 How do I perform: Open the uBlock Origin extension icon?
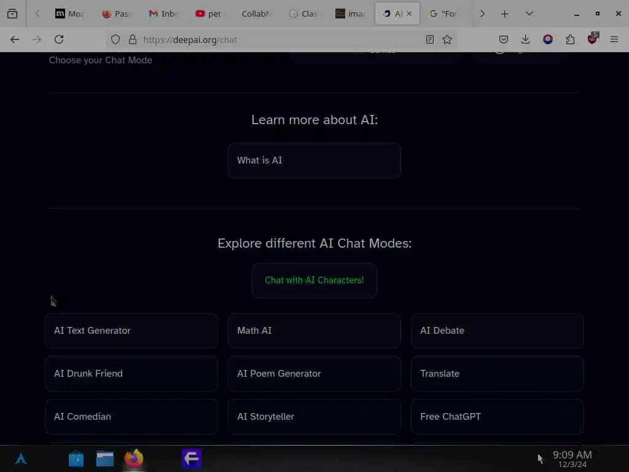[593, 39]
